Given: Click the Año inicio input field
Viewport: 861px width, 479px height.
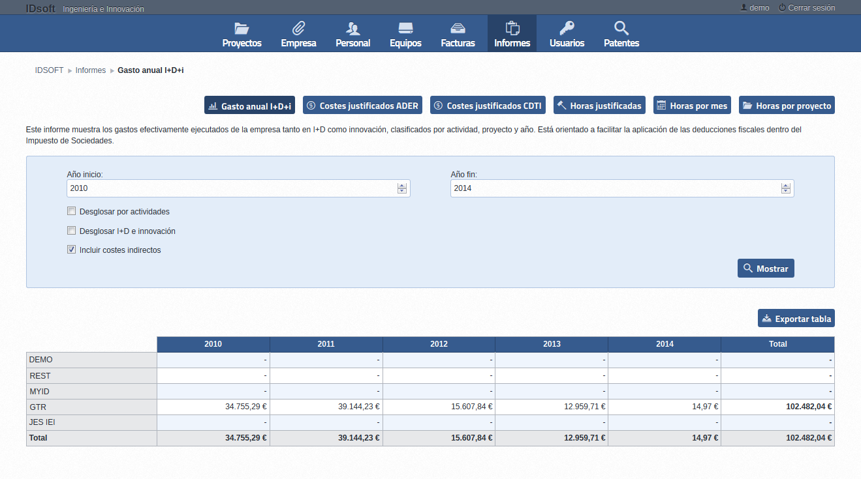Looking at the screenshot, I should click(232, 188).
